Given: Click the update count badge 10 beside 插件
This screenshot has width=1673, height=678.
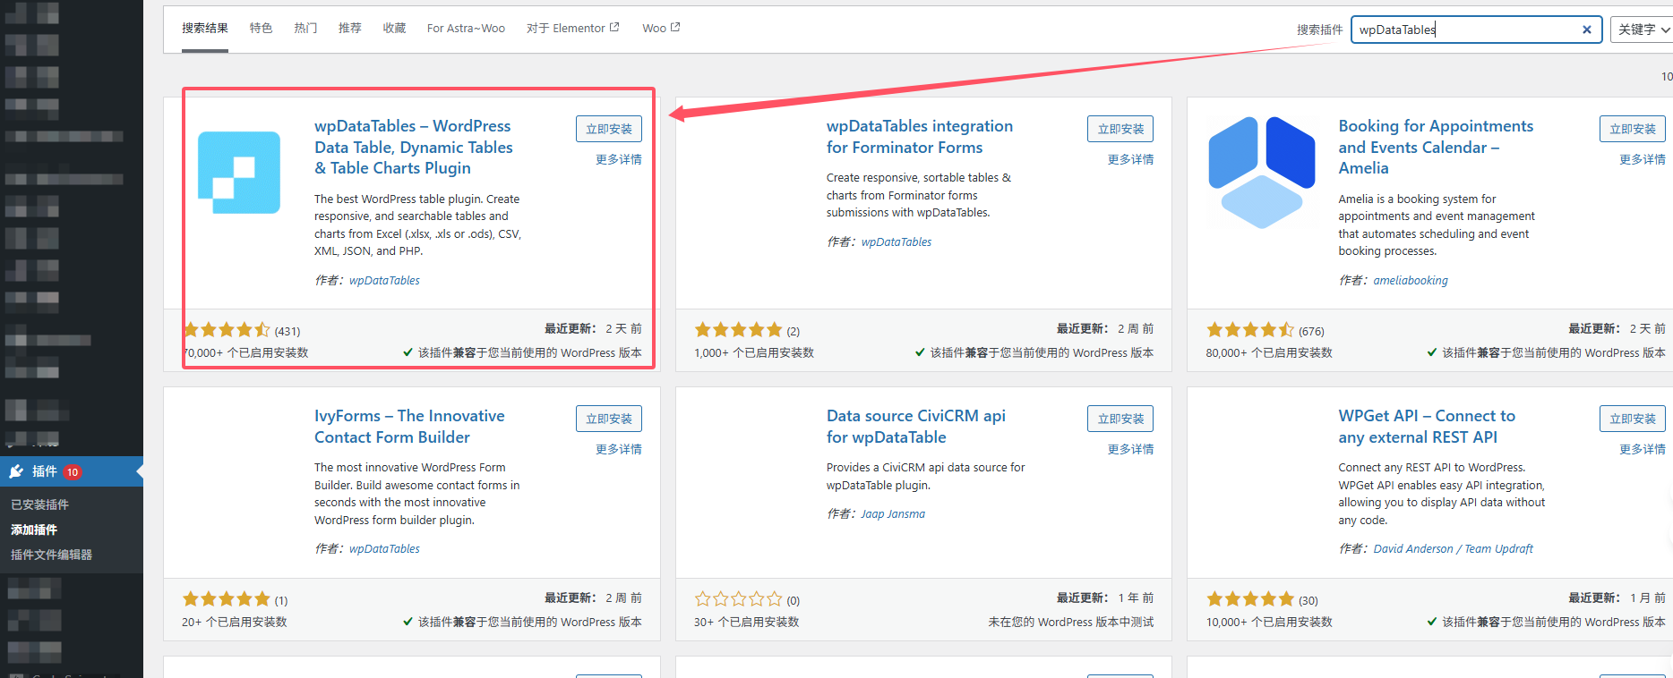Looking at the screenshot, I should tap(73, 472).
